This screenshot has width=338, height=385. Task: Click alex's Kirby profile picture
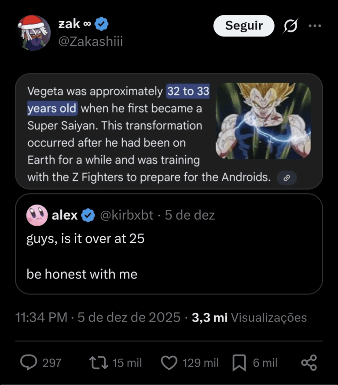pyautogui.click(x=37, y=215)
